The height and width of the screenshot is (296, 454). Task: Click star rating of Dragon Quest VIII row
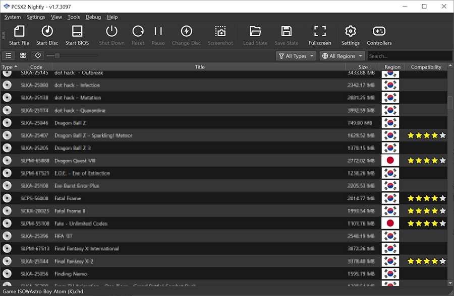click(x=426, y=161)
